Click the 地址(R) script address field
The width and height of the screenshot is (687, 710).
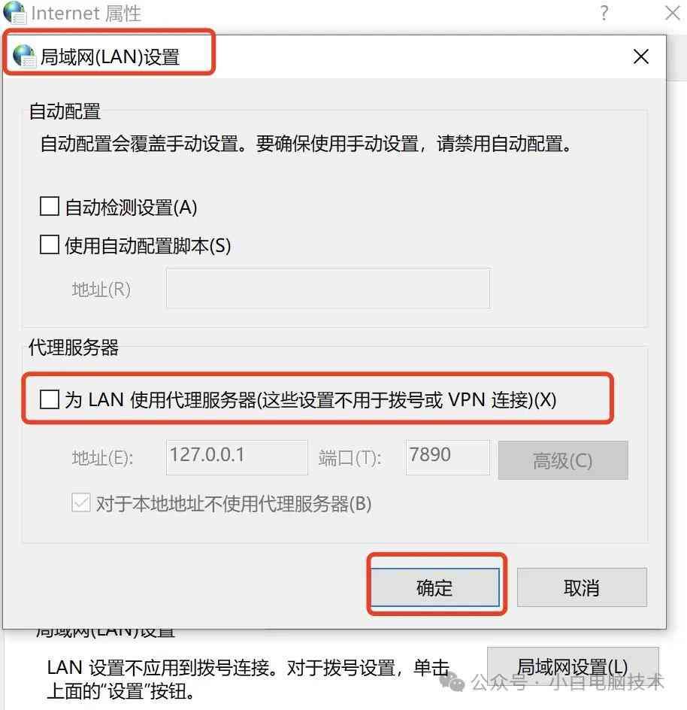click(328, 289)
